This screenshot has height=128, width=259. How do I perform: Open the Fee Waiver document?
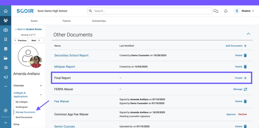pyautogui.click(x=62, y=101)
